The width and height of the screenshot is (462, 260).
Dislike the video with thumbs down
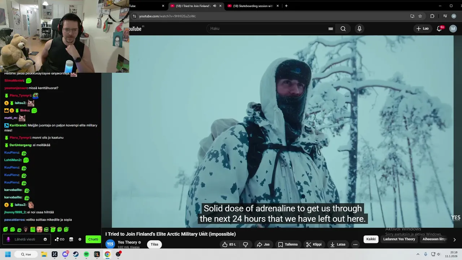coord(245,244)
